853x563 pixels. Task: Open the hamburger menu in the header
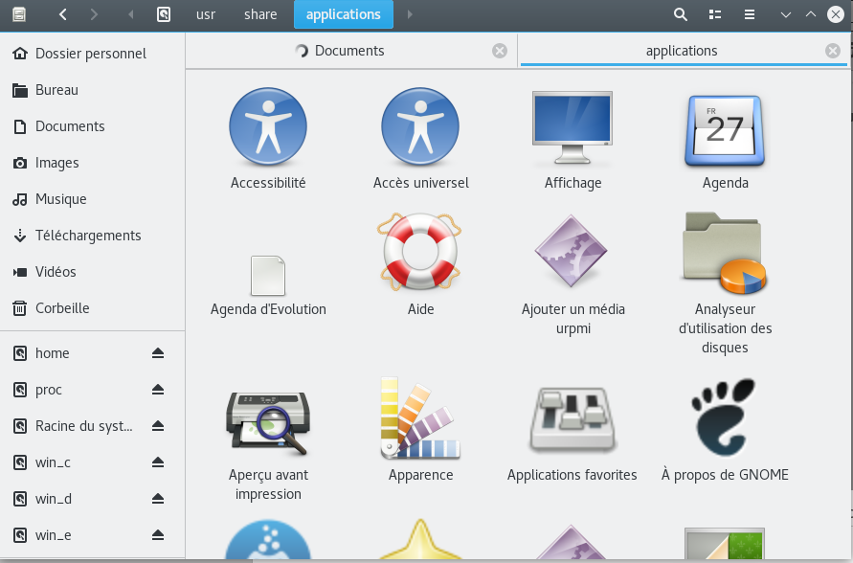click(x=750, y=14)
